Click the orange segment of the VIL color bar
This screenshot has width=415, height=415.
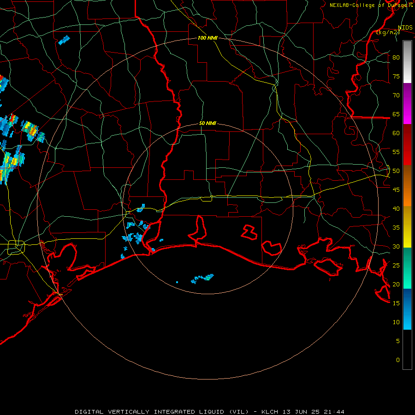[x=407, y=186]
